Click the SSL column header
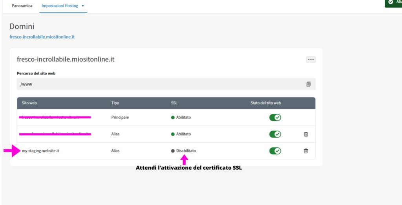 (x=174, y=103)
